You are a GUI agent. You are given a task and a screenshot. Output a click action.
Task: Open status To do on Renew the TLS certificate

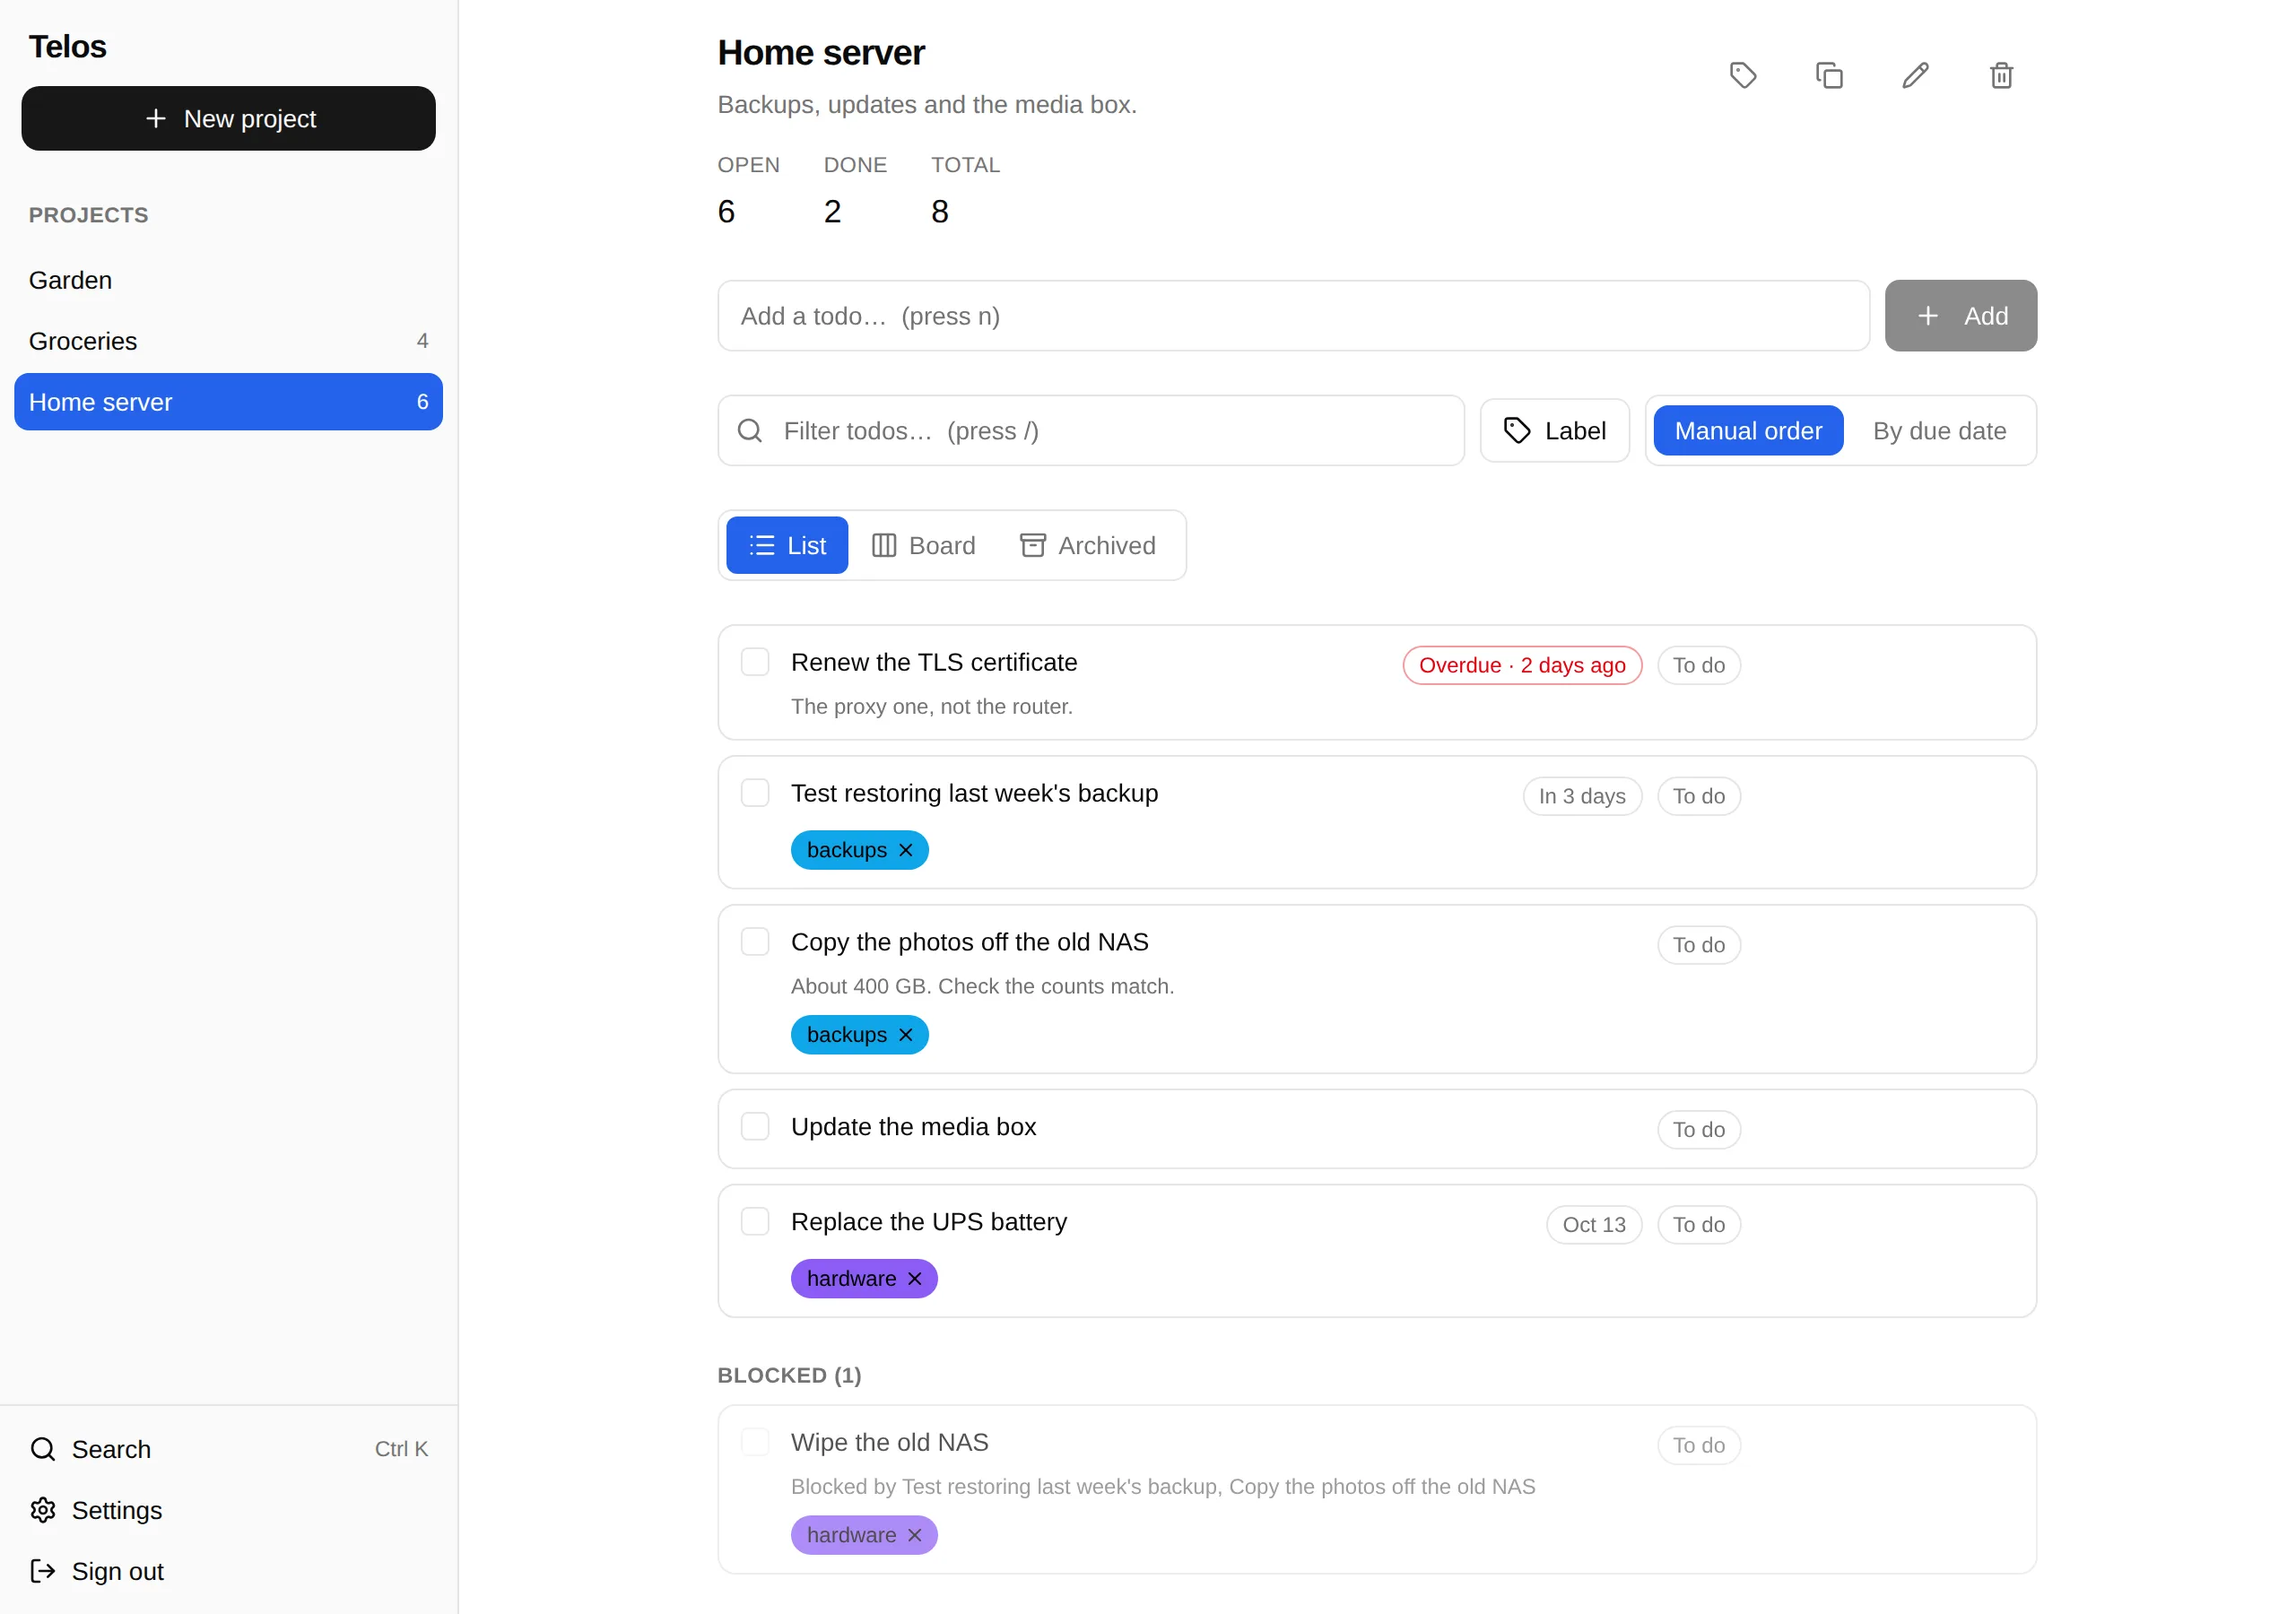point(1699,665)
